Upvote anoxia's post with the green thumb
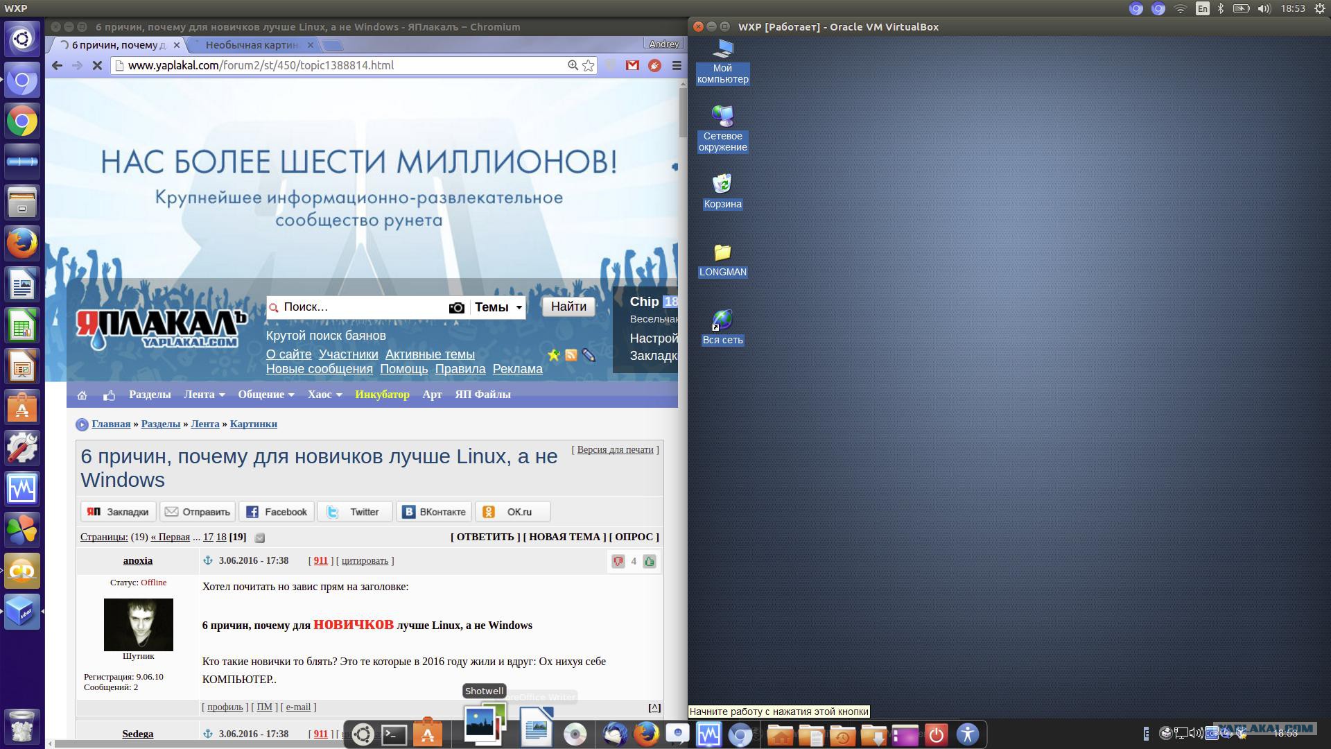The width and height of the screenshot is (1331, 749). (x=650, y=562)
